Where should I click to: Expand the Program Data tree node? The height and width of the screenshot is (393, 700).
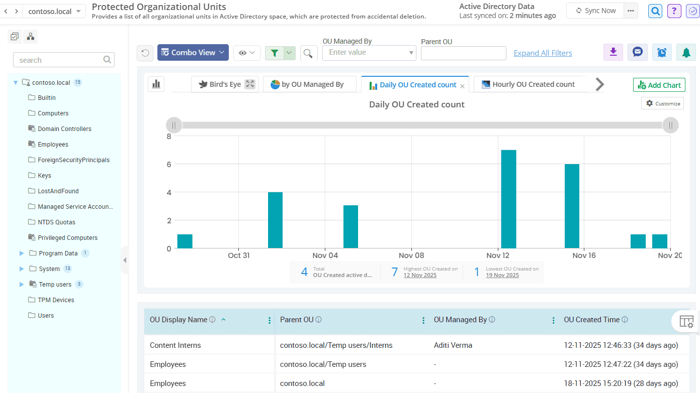pyautogui.click(x=22, y=253)
